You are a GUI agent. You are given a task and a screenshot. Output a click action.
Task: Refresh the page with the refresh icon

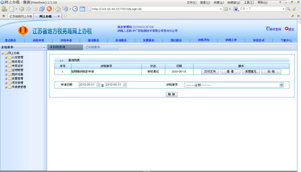(42, 9)
